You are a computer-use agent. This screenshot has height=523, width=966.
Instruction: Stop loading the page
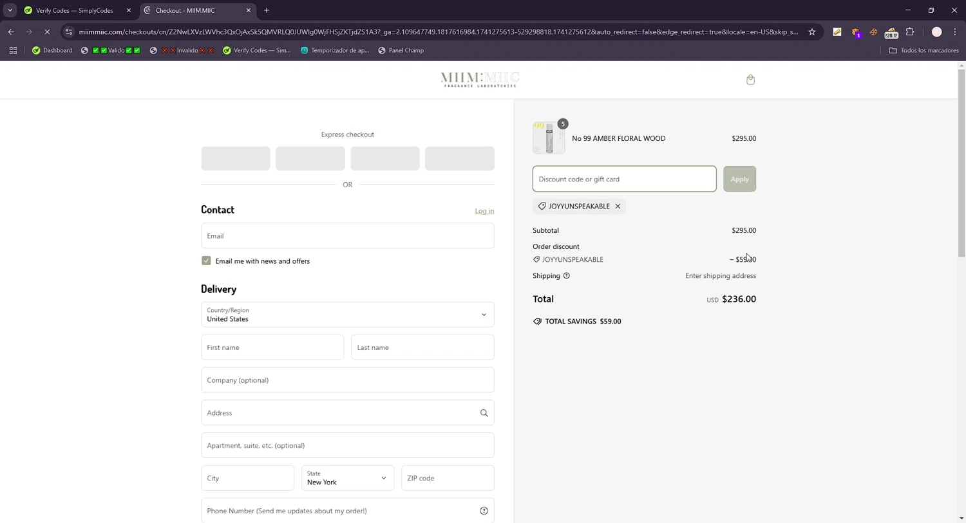click(47, 32)
